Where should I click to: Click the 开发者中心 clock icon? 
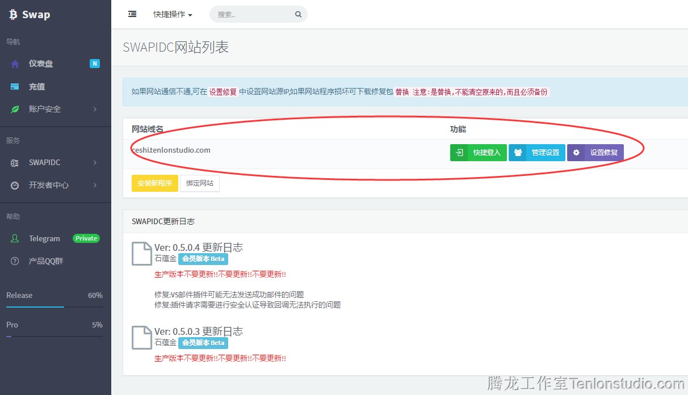(15, 186)
